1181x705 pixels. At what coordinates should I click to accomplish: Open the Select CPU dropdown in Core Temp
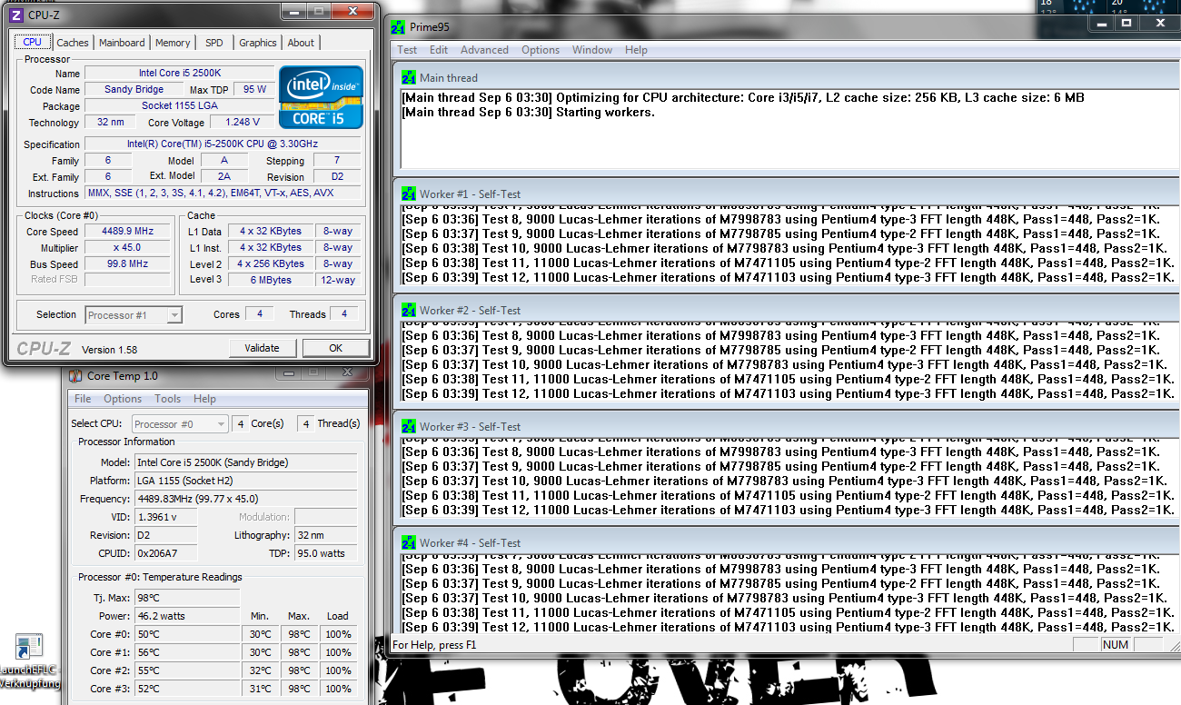[x=180, y=424]
